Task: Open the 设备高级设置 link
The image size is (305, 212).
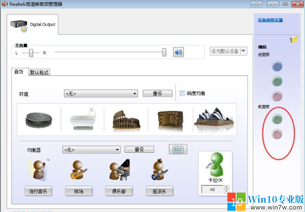Action: (x=270, y=20)
